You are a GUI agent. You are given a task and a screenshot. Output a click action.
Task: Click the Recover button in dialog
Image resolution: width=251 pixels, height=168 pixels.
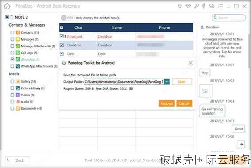pyautogui.click(x=167, y=103)
